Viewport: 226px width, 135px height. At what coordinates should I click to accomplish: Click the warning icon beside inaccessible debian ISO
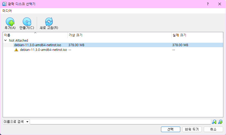(x=16, y=50)
